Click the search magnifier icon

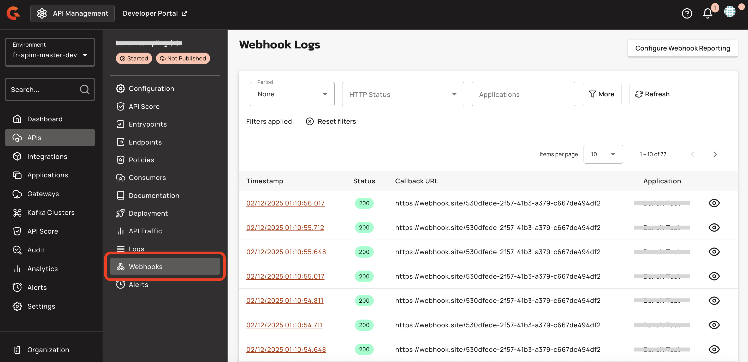coord(85,89)
